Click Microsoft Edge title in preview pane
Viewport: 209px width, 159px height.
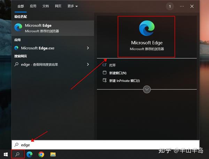click(147, 43)
